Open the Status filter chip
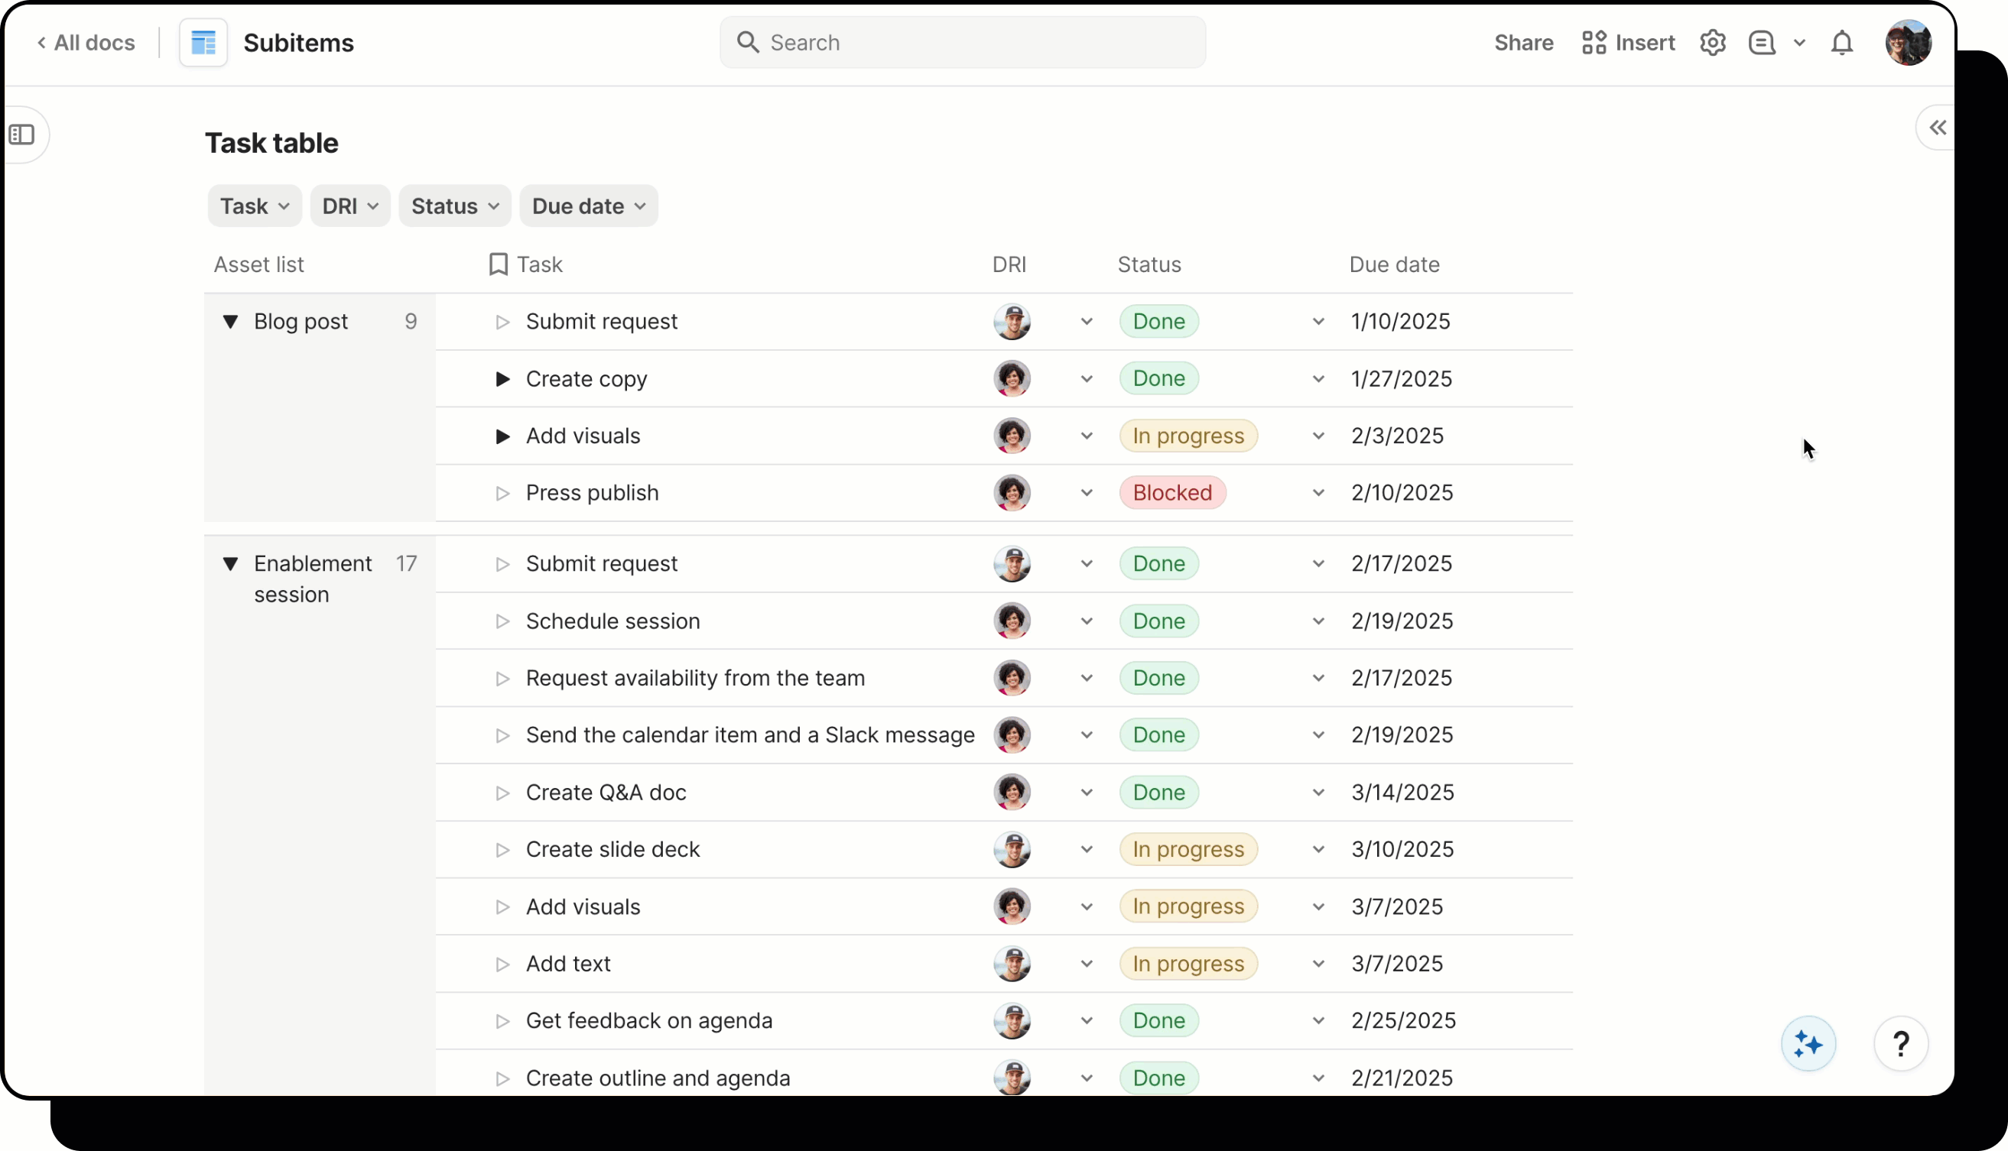 (x=455, y=206)
